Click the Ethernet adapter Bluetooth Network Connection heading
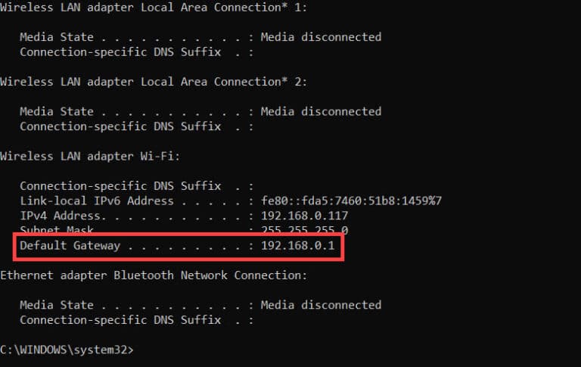This screenshot has width=581, height=367. pos(154,275)
